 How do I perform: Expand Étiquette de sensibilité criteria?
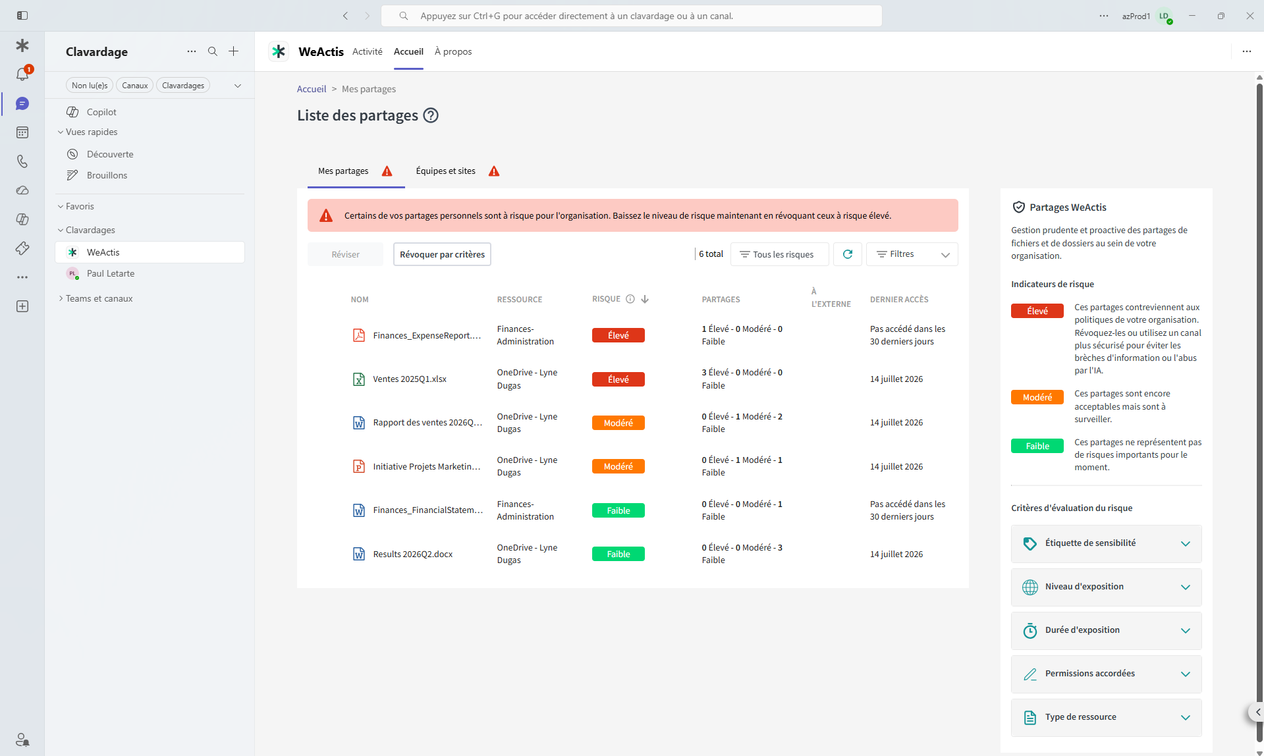click(x=1107, y=543)
